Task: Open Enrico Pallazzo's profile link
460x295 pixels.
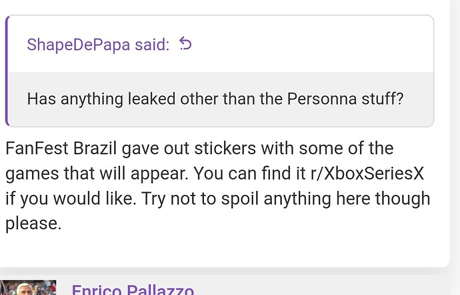Action: (133, 290)
